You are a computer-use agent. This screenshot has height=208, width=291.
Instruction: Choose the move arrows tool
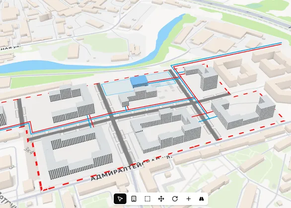pos(161,199)
